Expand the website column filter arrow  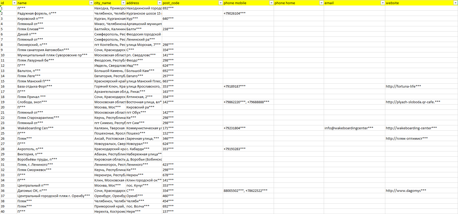point(455,3)
